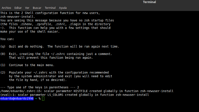
Task: Click the (0) Exit option text
Action: pyautogui.click(x=56, y=54)
